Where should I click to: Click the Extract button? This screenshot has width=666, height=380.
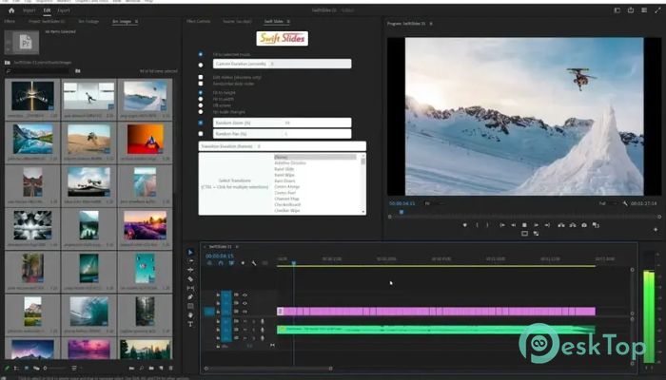click(573, 225)
